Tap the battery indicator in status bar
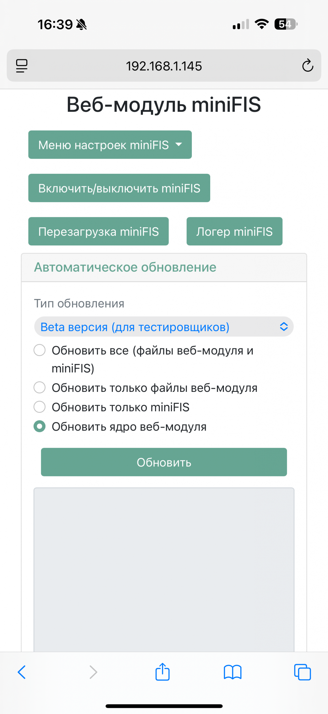328x714 pixels. pos(286,24)
